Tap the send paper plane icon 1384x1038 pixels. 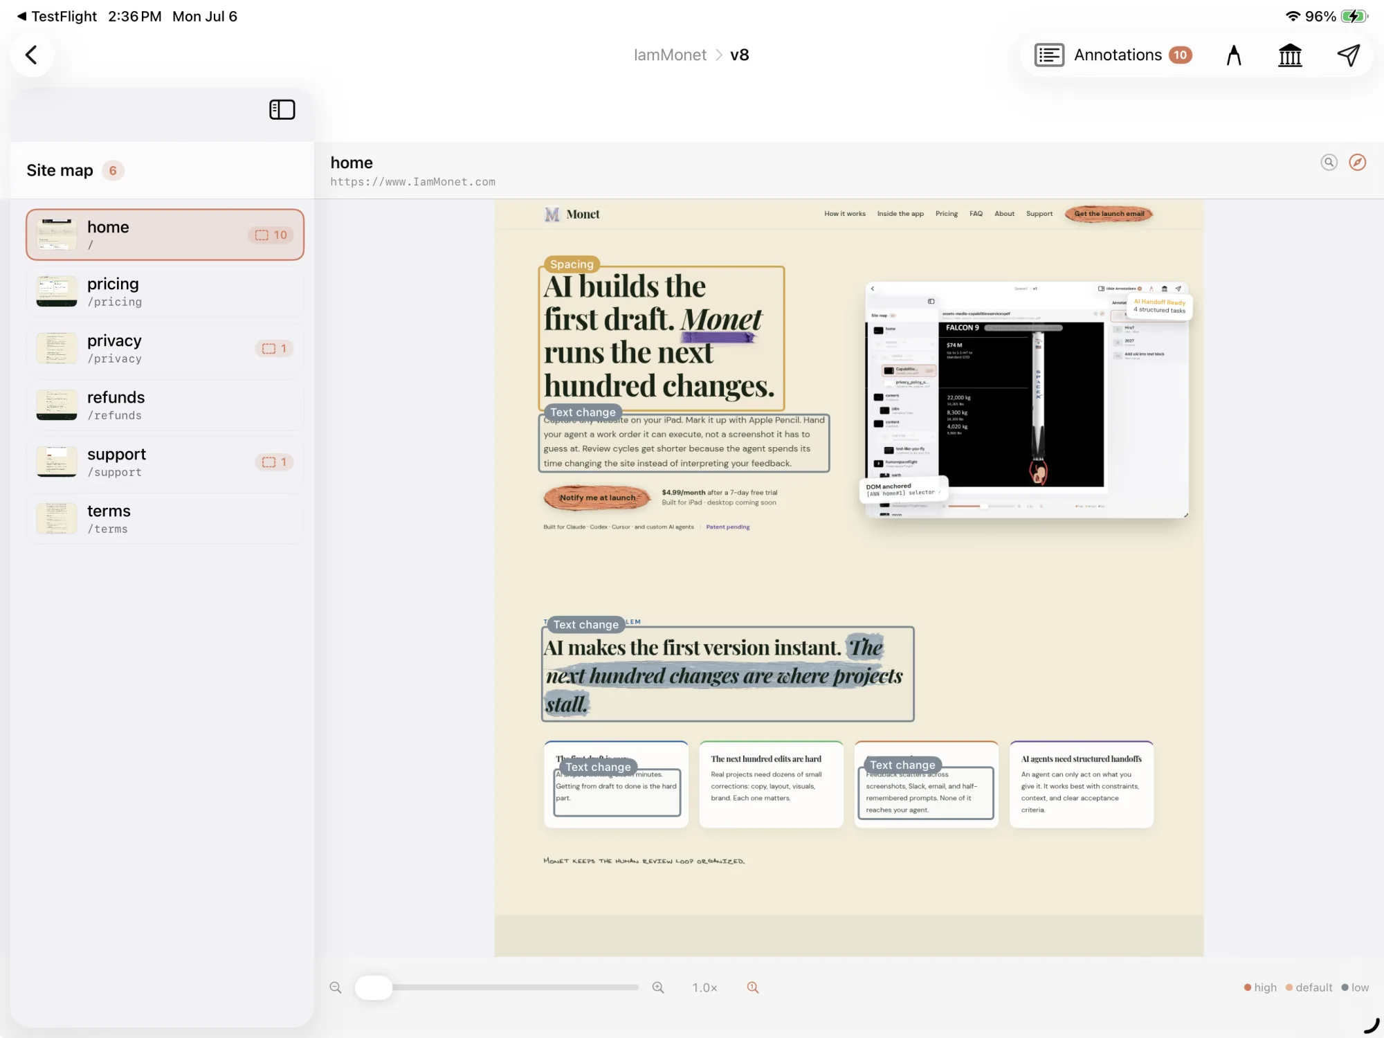1349,55
